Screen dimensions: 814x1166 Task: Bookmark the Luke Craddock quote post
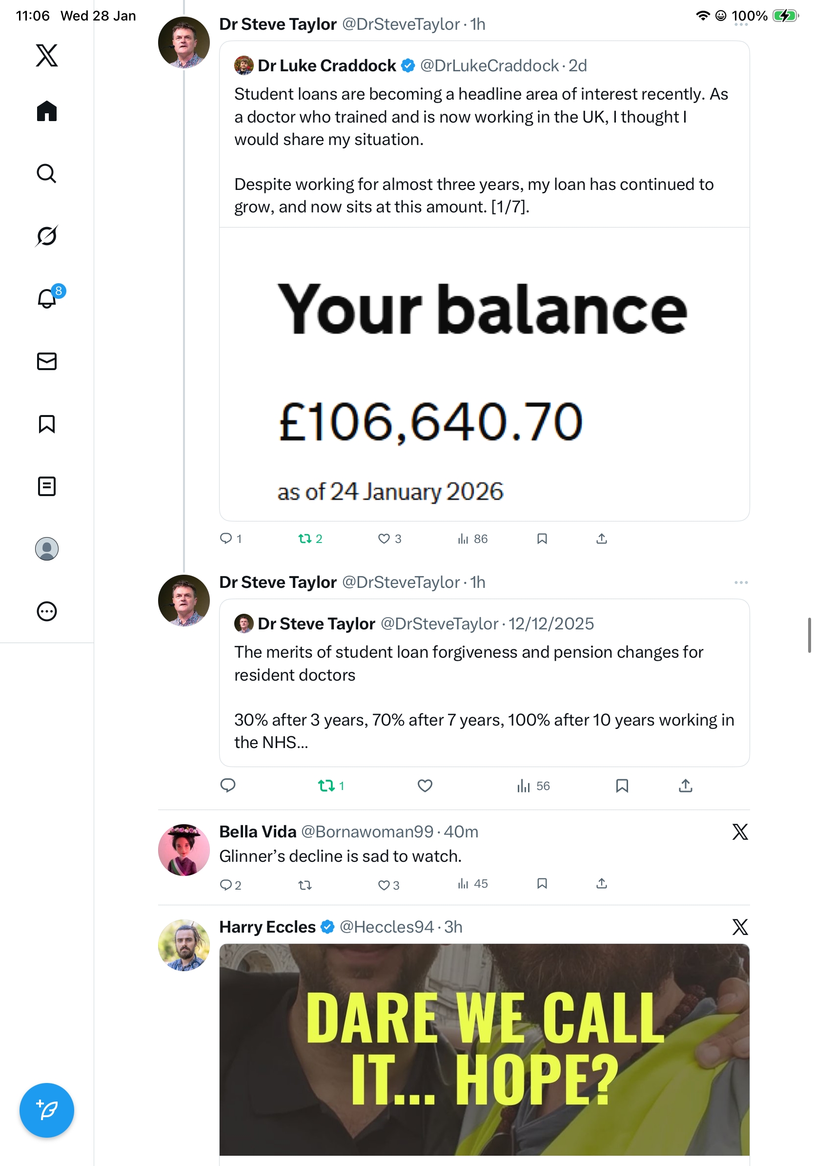(542, 539)
